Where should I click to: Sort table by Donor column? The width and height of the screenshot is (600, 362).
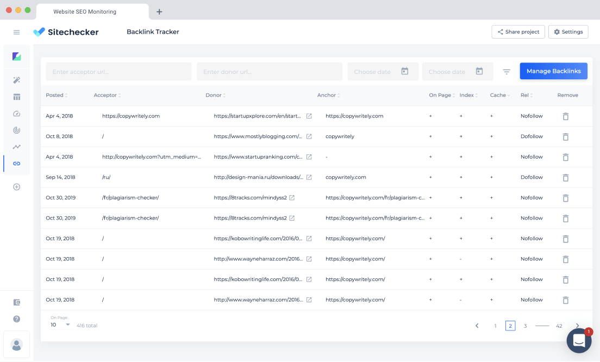(215, 95)
